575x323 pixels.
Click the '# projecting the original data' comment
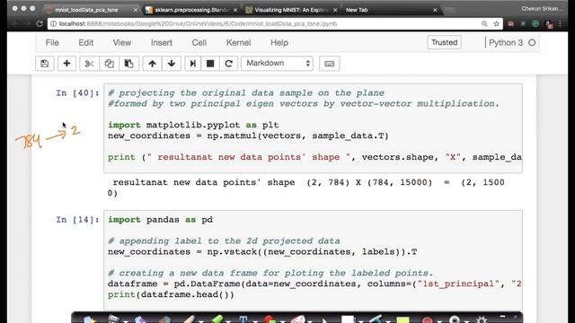(246, 93)
